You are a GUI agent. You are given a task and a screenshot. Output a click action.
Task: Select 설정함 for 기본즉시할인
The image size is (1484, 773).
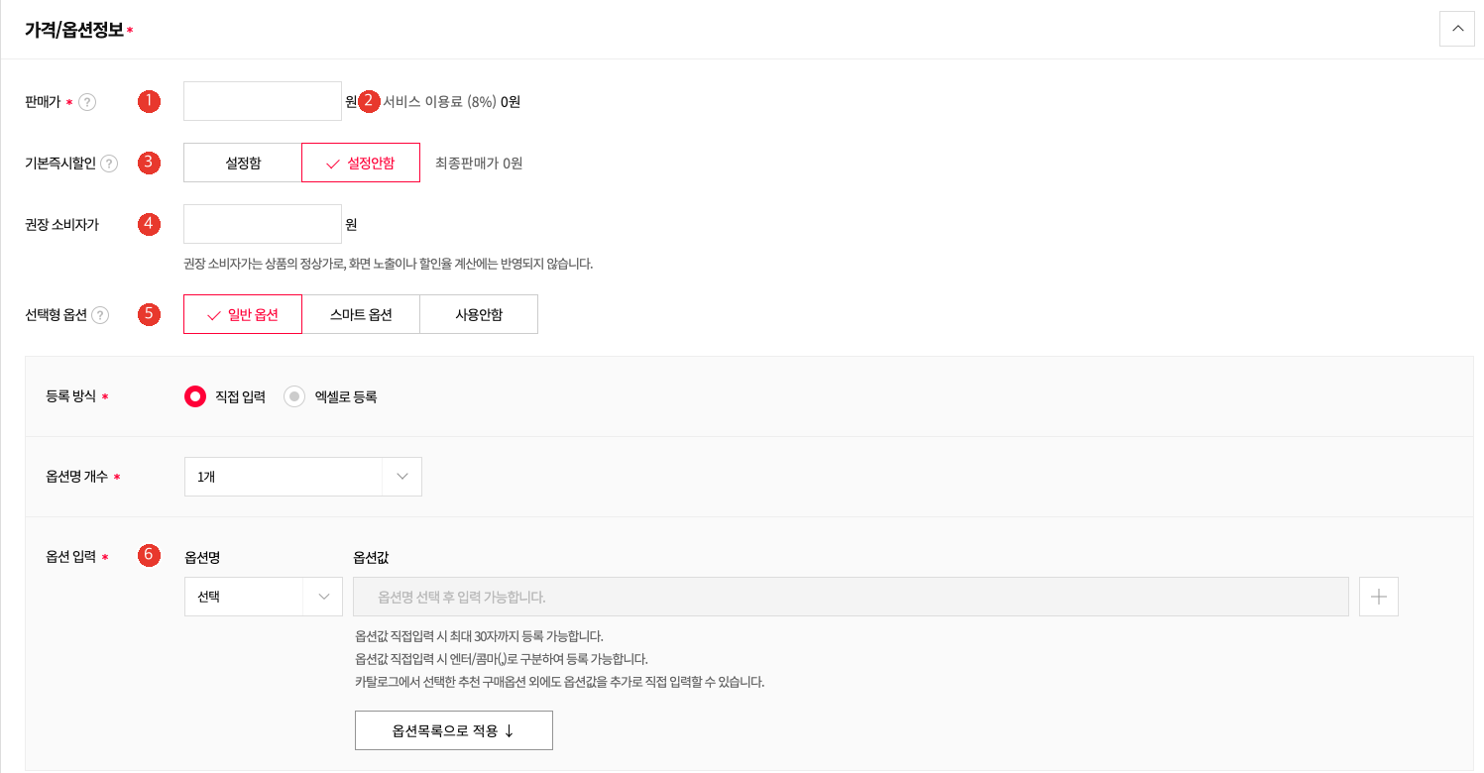coord(243,163)
